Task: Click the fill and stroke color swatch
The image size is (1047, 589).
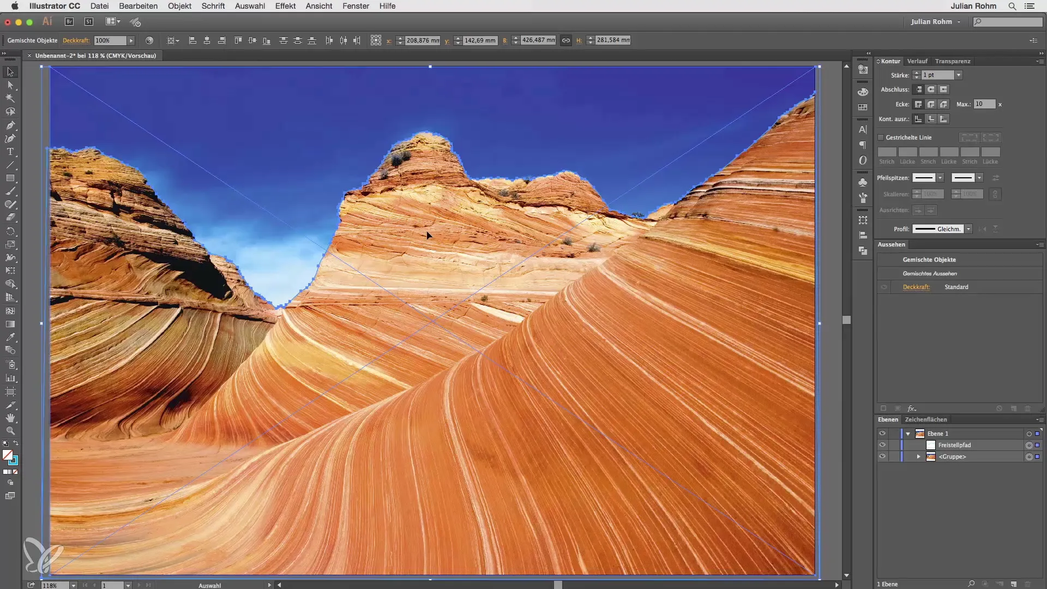Action: click(8, 455)
